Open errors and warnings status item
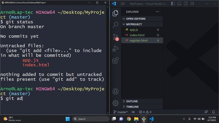The width and height of the screenshot is (219, 123). [145, 112]
